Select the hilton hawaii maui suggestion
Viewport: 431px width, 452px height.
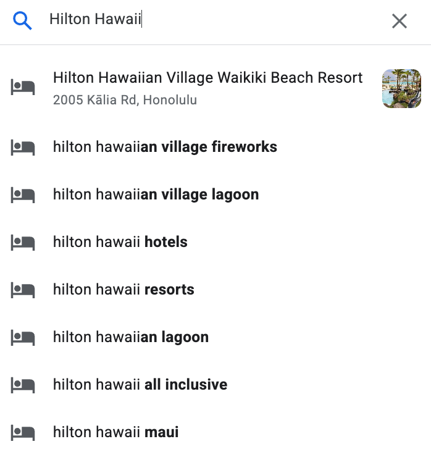click(115, 432)
